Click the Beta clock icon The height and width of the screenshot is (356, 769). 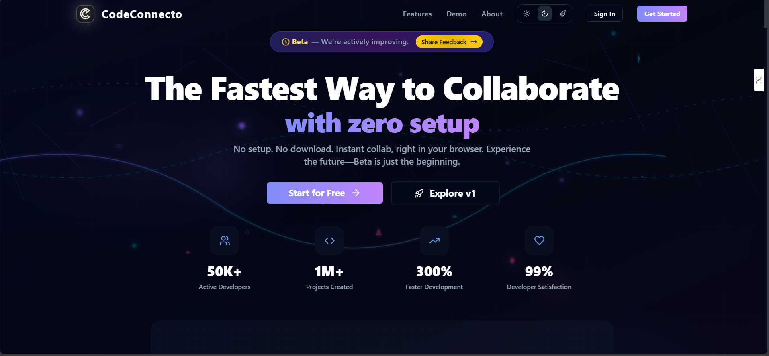(x=286, y=42)
